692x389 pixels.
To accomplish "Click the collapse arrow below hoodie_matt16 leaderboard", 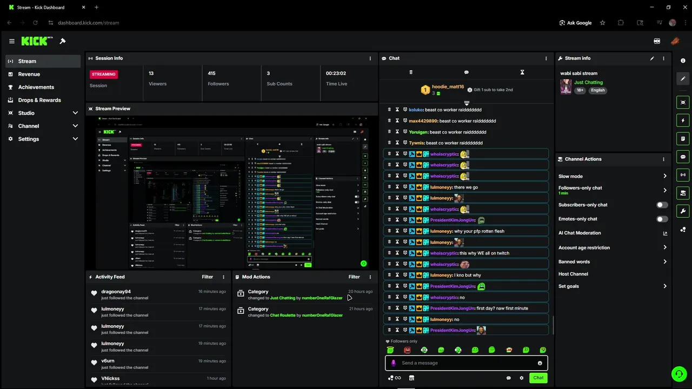I will (467, 103).
